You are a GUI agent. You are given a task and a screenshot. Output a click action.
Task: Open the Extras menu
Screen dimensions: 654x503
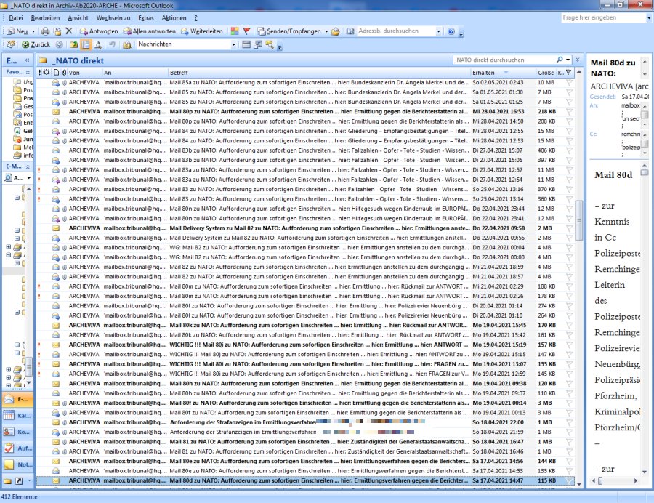point(146,18)
